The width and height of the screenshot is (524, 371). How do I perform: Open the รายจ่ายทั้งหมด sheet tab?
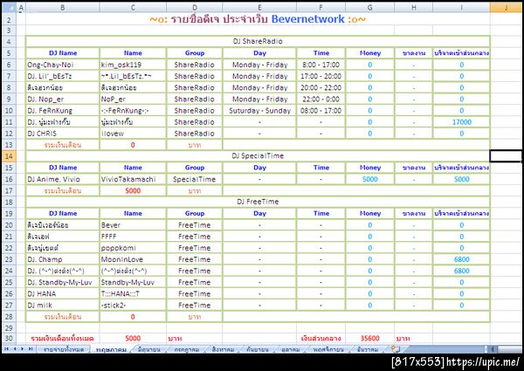(x=64, y=349)
